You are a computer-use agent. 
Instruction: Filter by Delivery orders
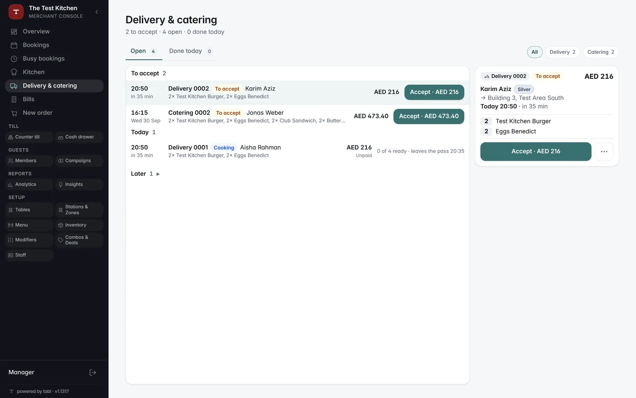click(x=563, y=52)
